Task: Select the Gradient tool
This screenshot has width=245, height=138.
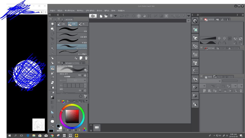Action: [x=52, y=97]
